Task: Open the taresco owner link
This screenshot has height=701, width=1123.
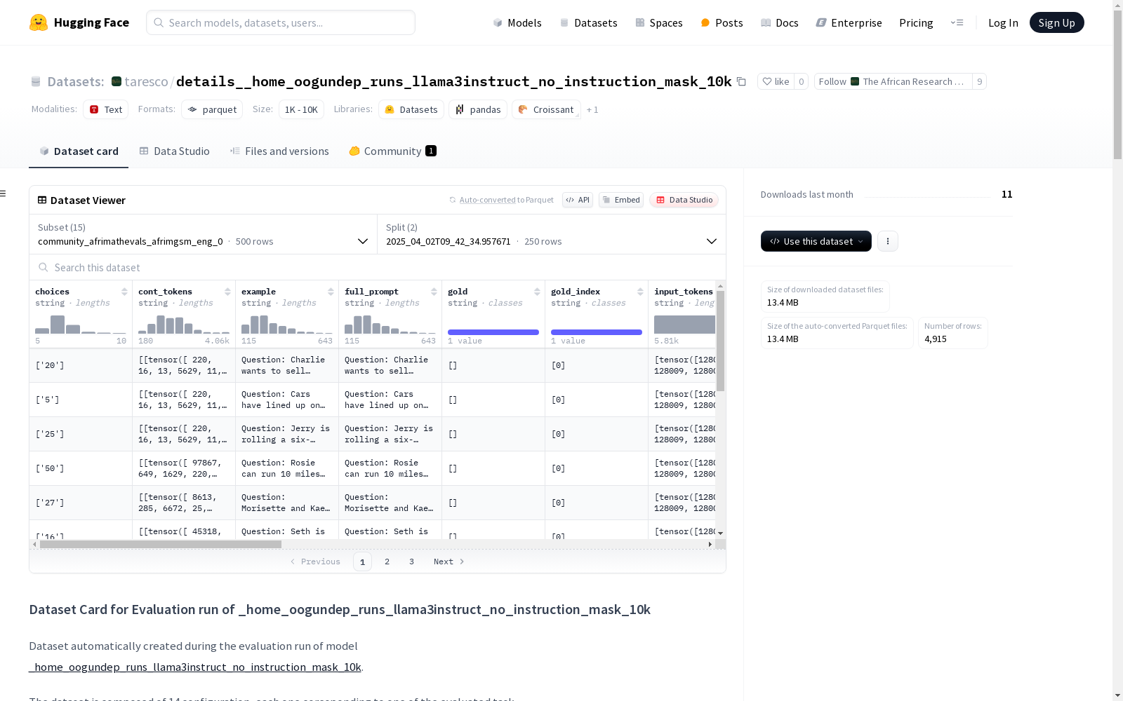Action: [146, 81]
